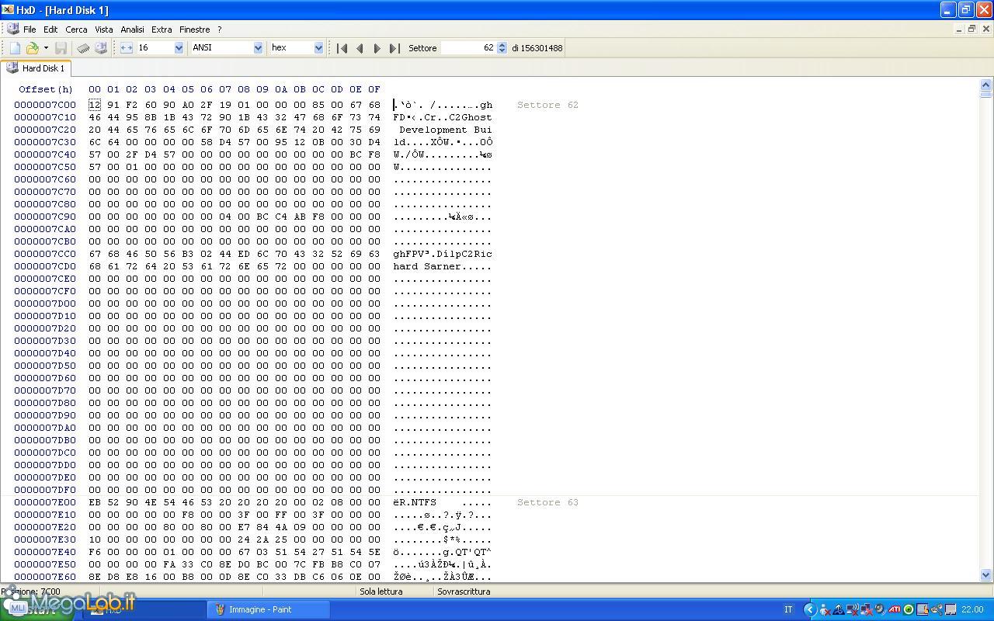
Task: Open the File menu
Action: click(x=30, y=29)
